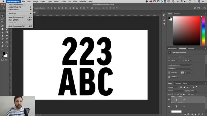The height and width of the screenshot is (116, 207).
Task: Click the search icon in options bar
Action: (195, 8)
